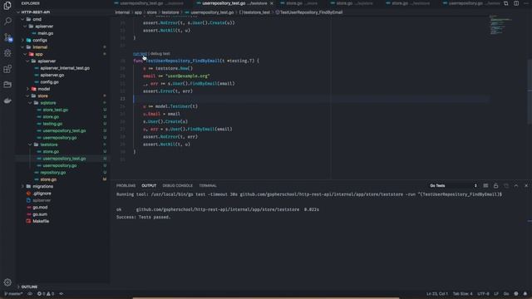Click the errors and warnings count in the status bar
Viewport: 532px width, 299px height.
point(46,293)
